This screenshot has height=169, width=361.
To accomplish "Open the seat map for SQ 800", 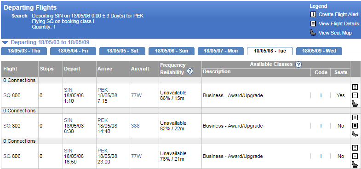I will [x=355, y=104].
